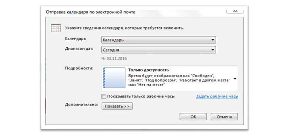Open the Календарь combo box
The width and height of the screenshot is (292, 137).
158,40
